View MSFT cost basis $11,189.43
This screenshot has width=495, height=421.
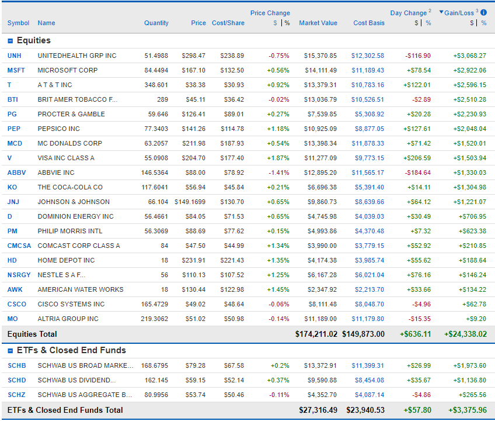tap(368, 70)
